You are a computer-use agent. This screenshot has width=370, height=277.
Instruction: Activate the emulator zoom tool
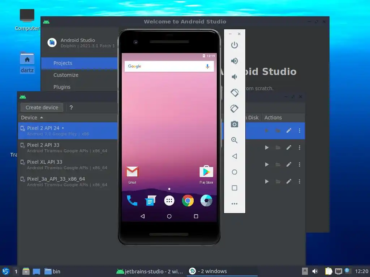point(234,140)
